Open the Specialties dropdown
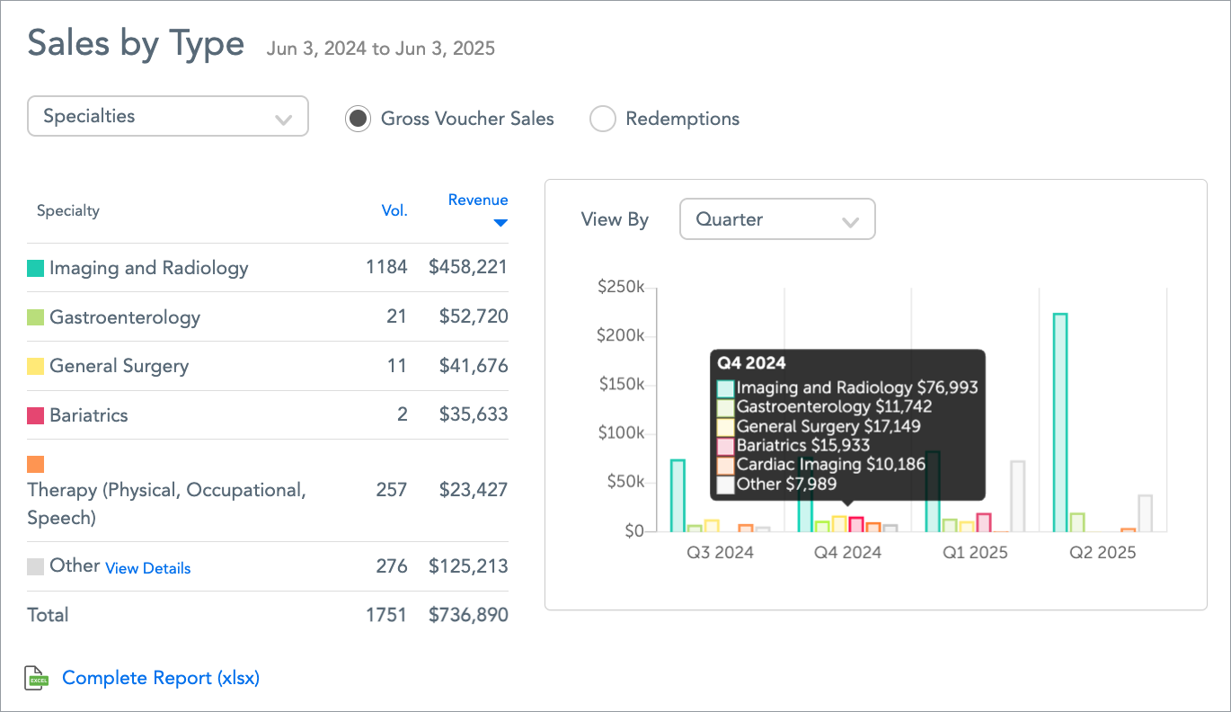This screenshot has height=712, width=1231. 168,117
